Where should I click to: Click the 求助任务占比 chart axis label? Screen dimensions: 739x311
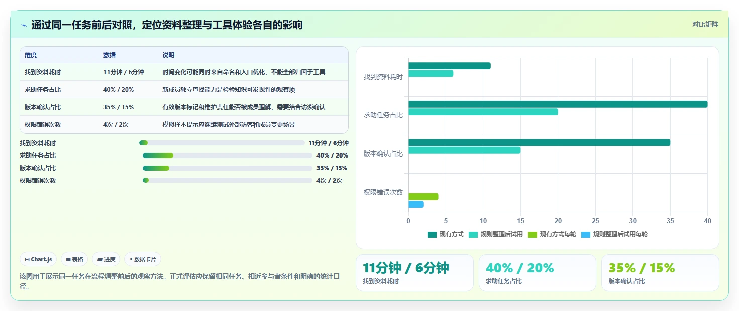383,115
